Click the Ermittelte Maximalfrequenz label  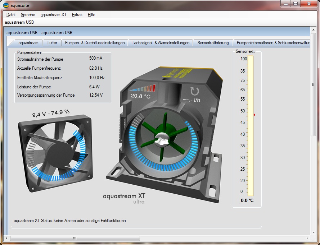click(x=40, y=78)
